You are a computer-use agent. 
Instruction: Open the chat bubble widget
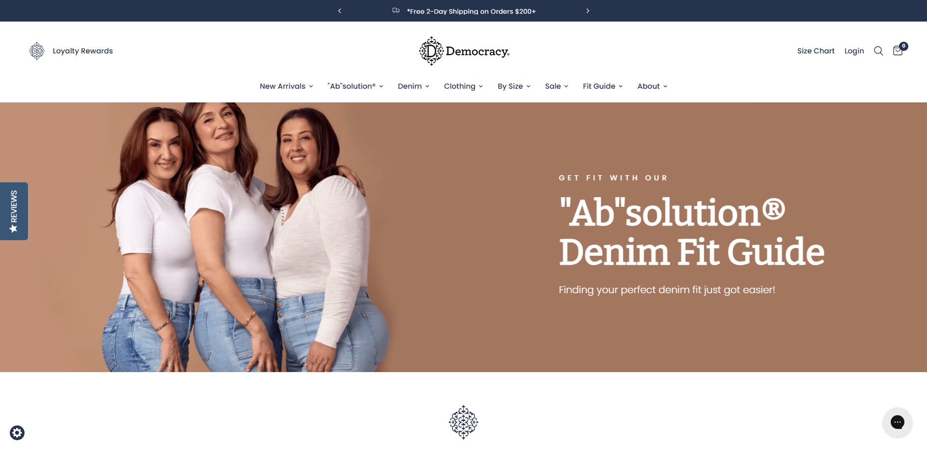(x=897, y=422)
